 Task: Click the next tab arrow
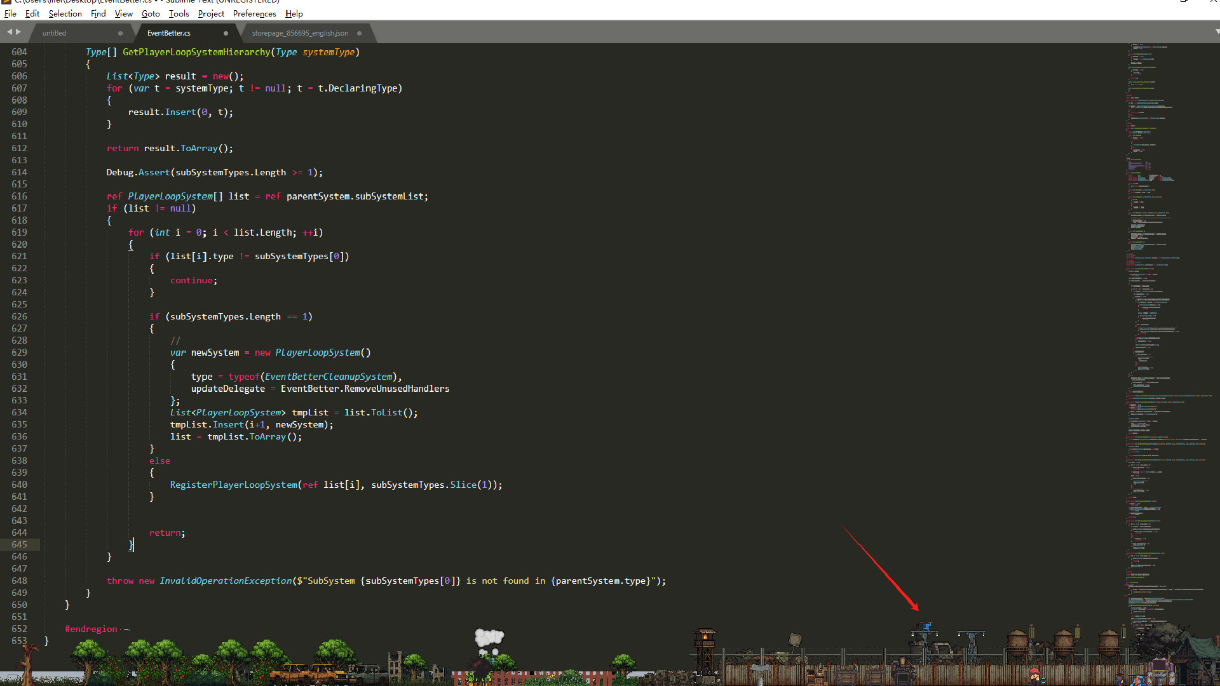[x=18, y=32]
